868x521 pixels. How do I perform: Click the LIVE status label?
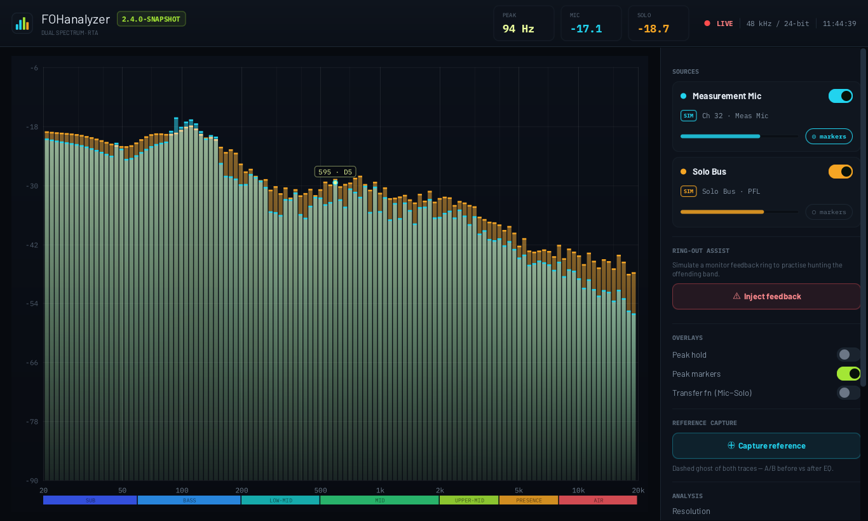click(724, 24)
